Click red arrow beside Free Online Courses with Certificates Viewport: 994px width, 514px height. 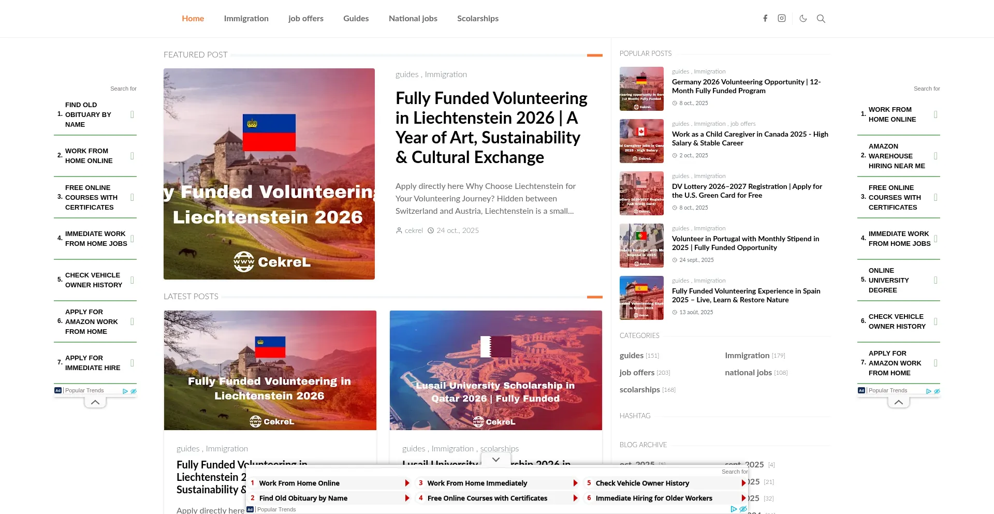[576, 498]
